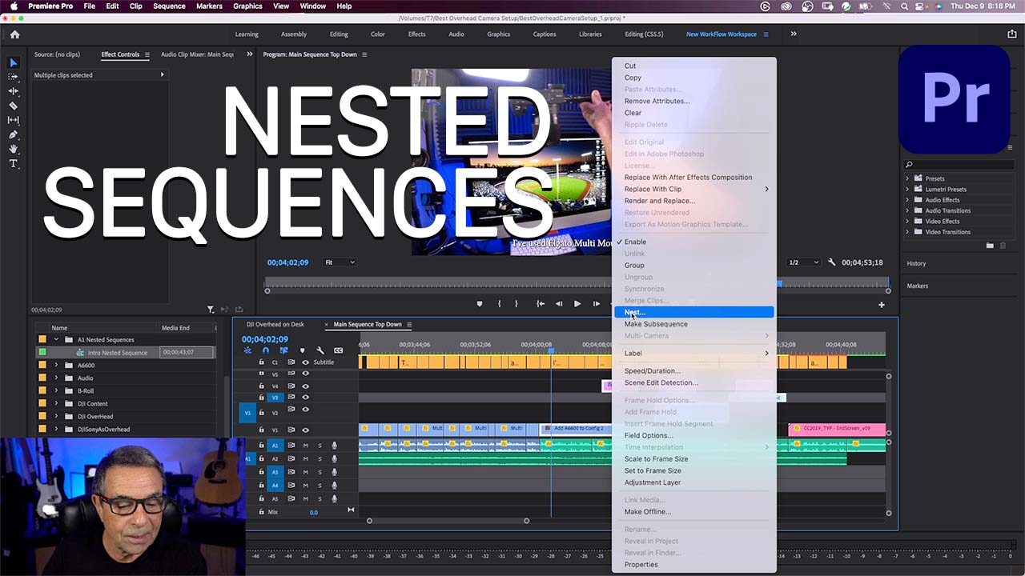Open the captions CC settings icon in timeline
1025x576 pixels.
(337, 350)
